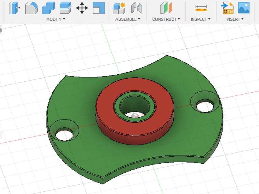Open the CONSTRUCT dropdown menu
259x194 pixels.
pyautogui.click(x=166, y=19)
